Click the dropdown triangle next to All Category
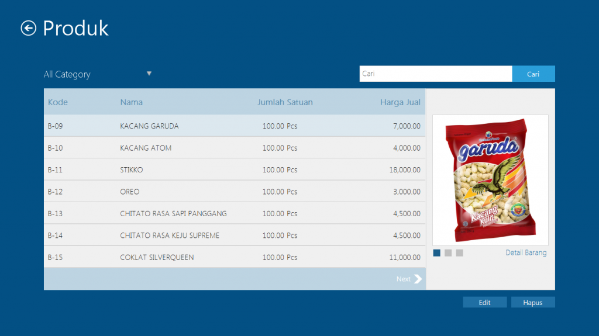Image resolution: width=599 pixels, height=336 pixels. [x=149, y=74]
